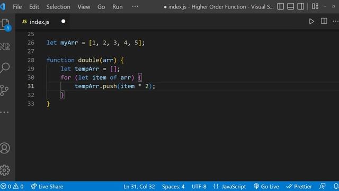The image size is (339, 191).
Task: Change file encoding via UTF-8
Action: (x=199, y=186)
